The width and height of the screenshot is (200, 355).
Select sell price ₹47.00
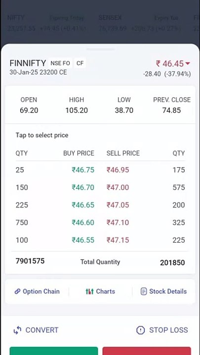click(x=118, y=187)
